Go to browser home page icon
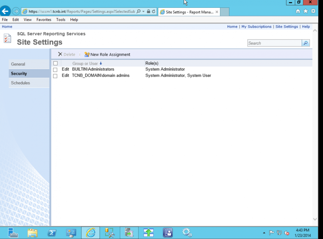The width and height of the screenshot is (323, 239). [298, 11]
